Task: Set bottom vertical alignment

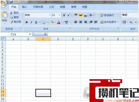Action: [85, 15]
